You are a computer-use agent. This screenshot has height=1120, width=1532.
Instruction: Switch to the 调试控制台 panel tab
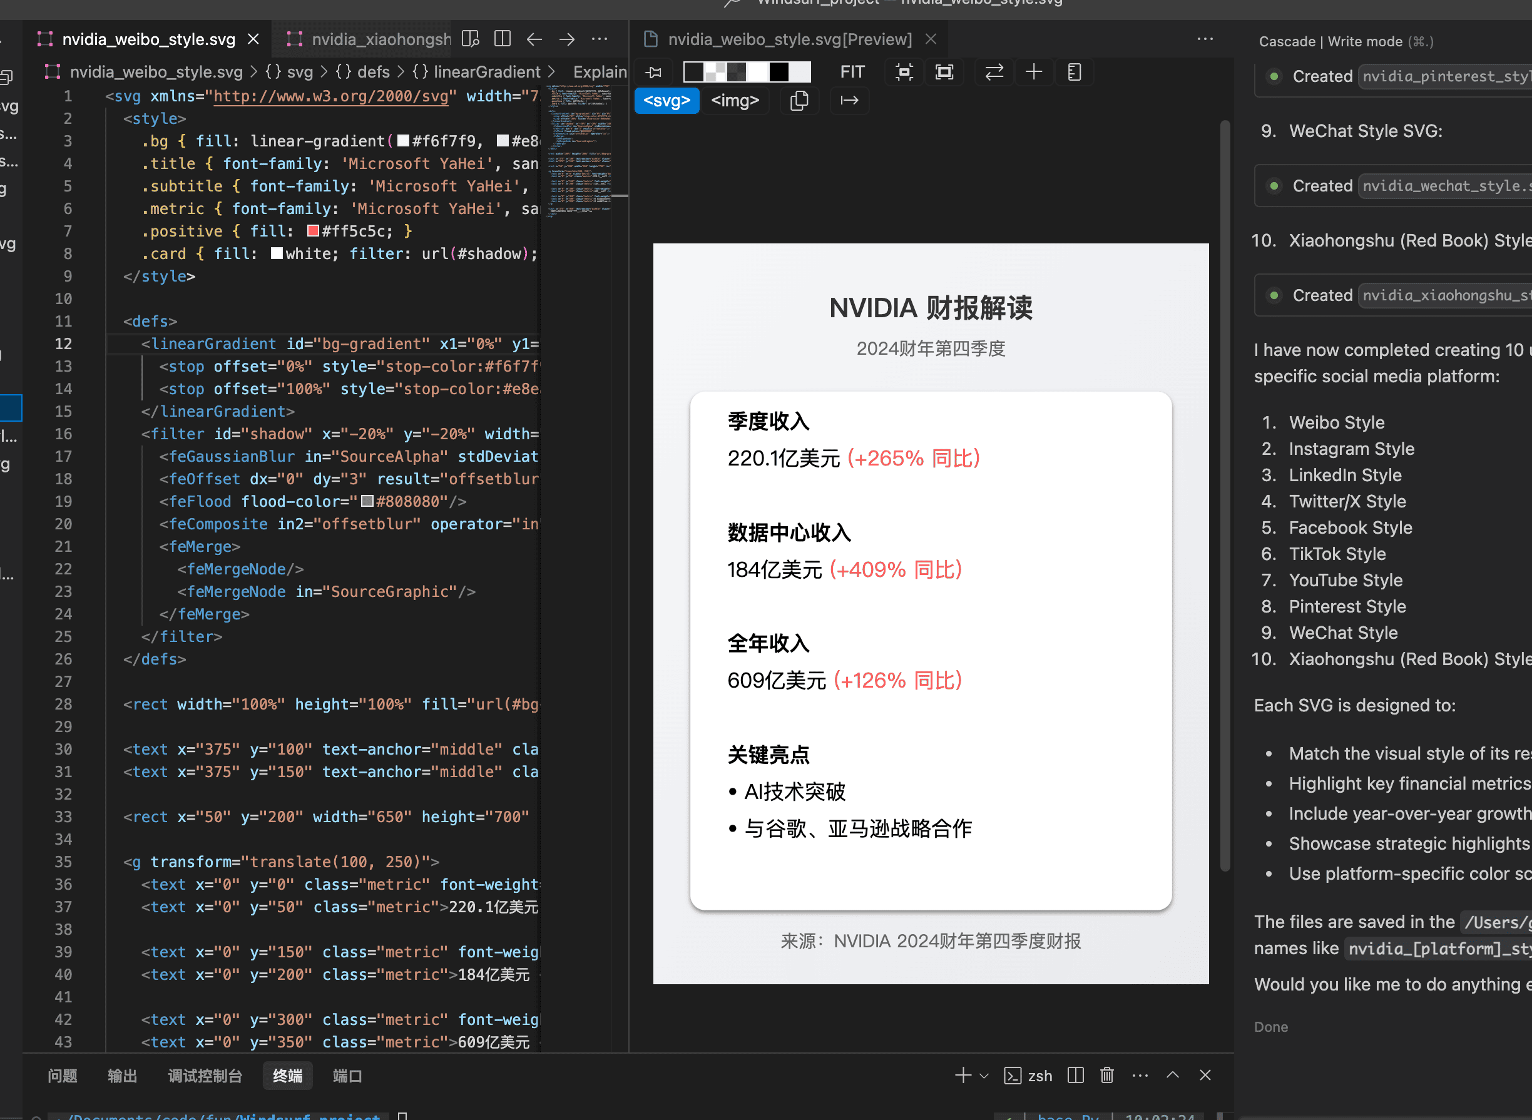(x=205, y=1075)
